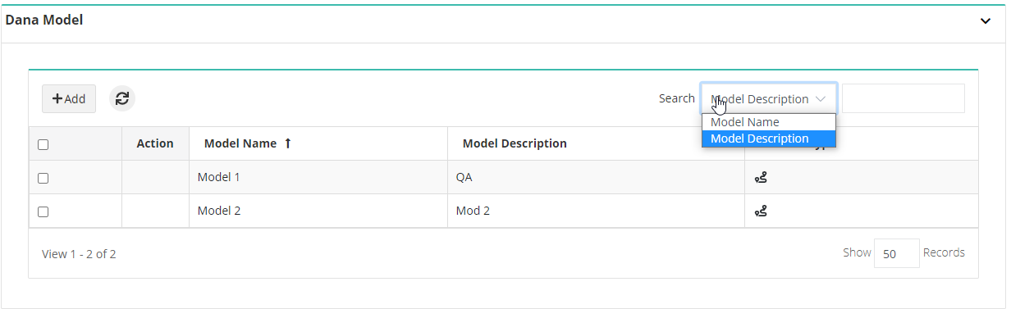Collapse the Dana Model panel chevron
Image resolution: width=1011 pixels, height=309 pixels.
coord(986,21)
